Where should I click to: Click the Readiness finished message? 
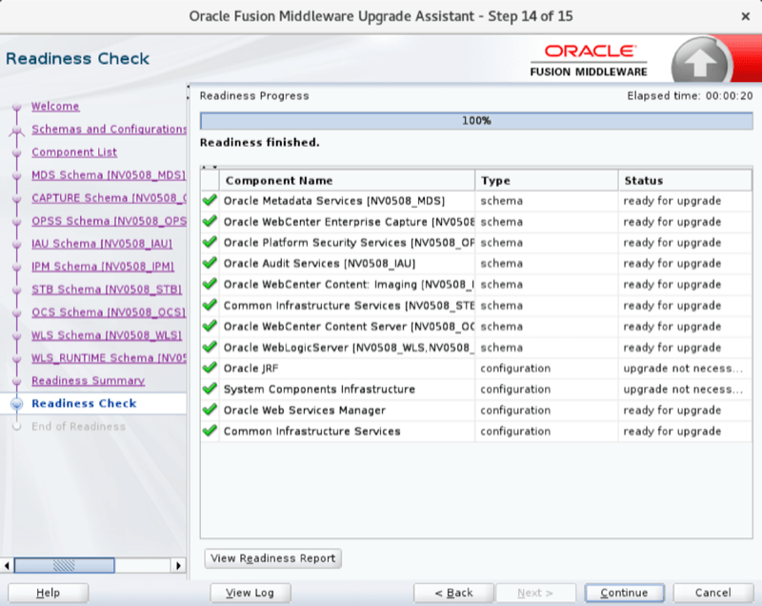click(x=259, y=142)
